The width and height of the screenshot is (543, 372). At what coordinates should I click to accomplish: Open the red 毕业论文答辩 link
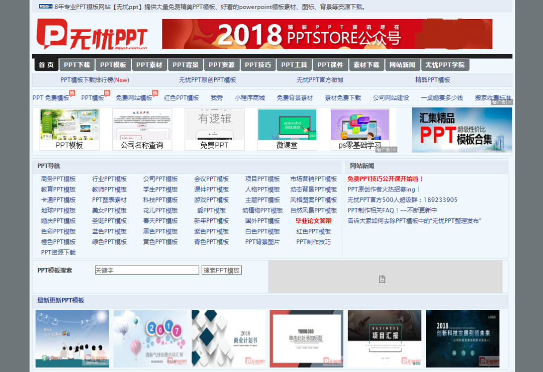pyautogui.click(x=313, y=221)
